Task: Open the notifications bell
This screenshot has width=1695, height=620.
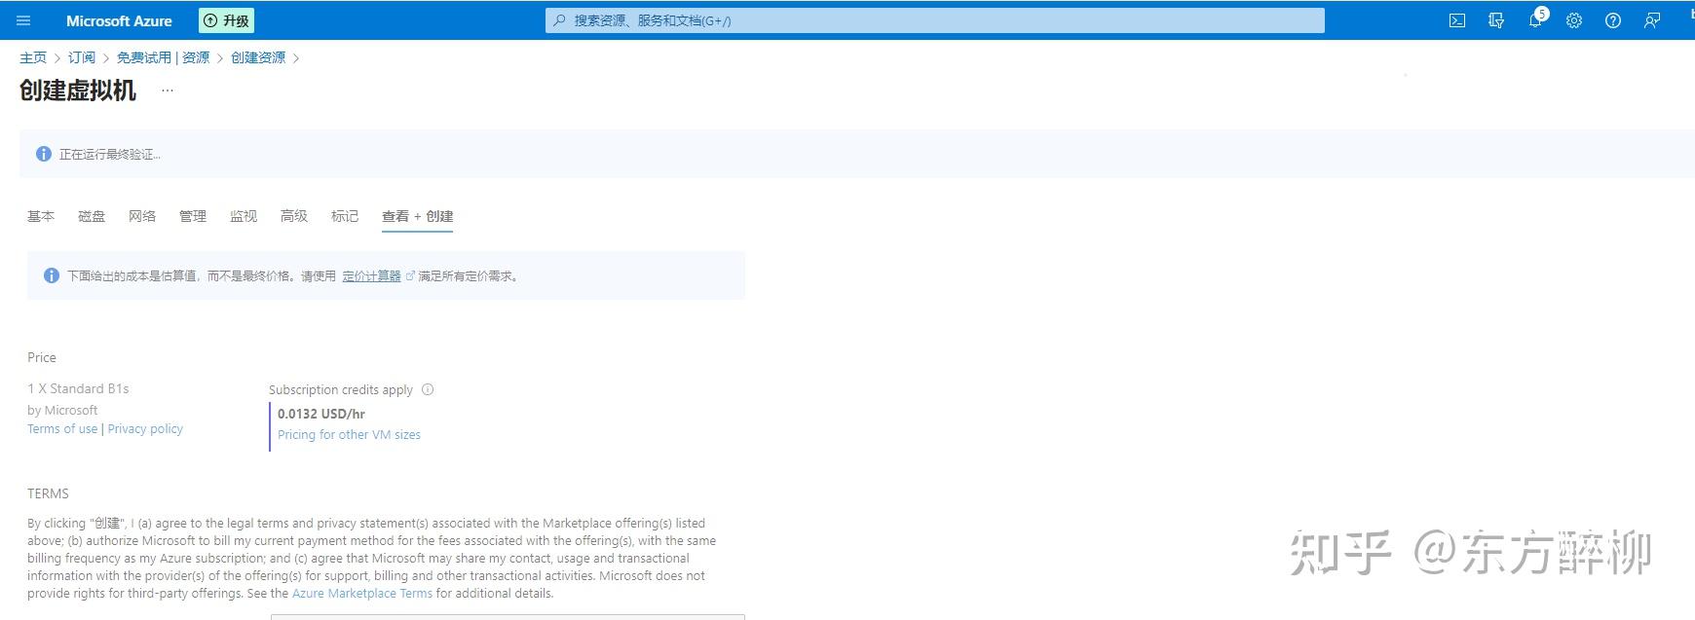Action: coord(1535,20)
